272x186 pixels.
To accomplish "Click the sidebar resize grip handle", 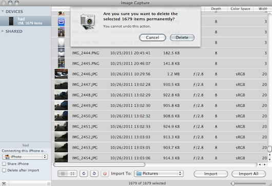I will (x=49, y=184).
